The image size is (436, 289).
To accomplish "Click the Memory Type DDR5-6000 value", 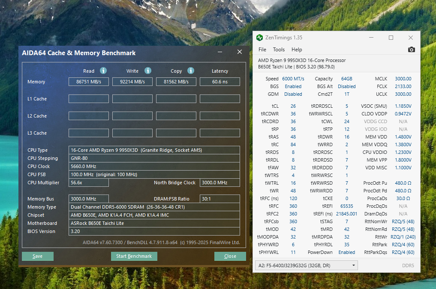I will tap(154, 207).
